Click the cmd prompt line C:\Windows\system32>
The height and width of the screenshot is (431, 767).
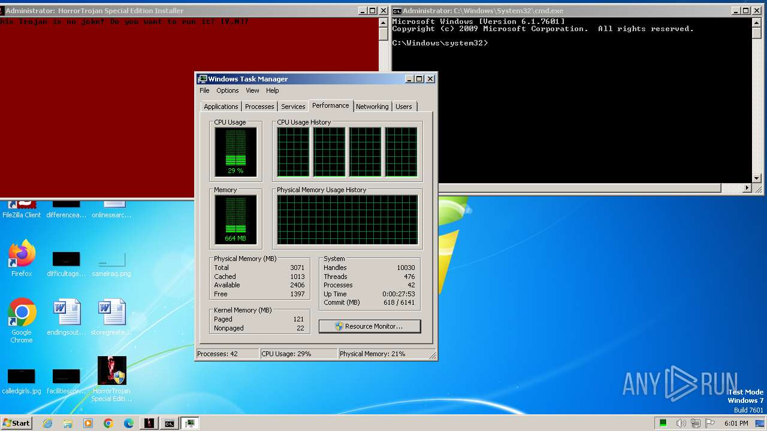pyautogui.click(x=440, y=43)
